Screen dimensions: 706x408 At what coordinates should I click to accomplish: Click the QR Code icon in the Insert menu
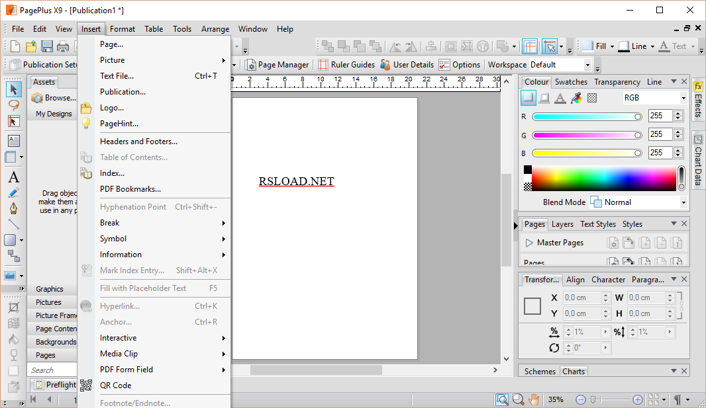(86, 386)
